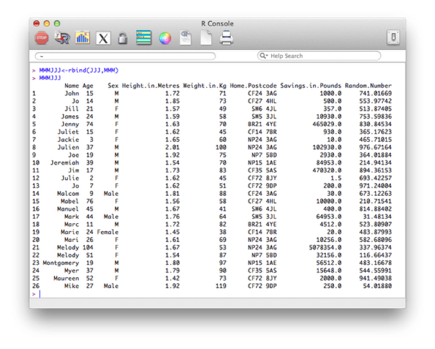Create a new document via page icon
The height and width of the screenshot is (349, 435).
[205, 36]
